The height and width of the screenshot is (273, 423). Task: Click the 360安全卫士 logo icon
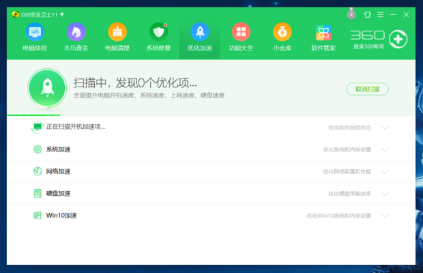[16, 14]
